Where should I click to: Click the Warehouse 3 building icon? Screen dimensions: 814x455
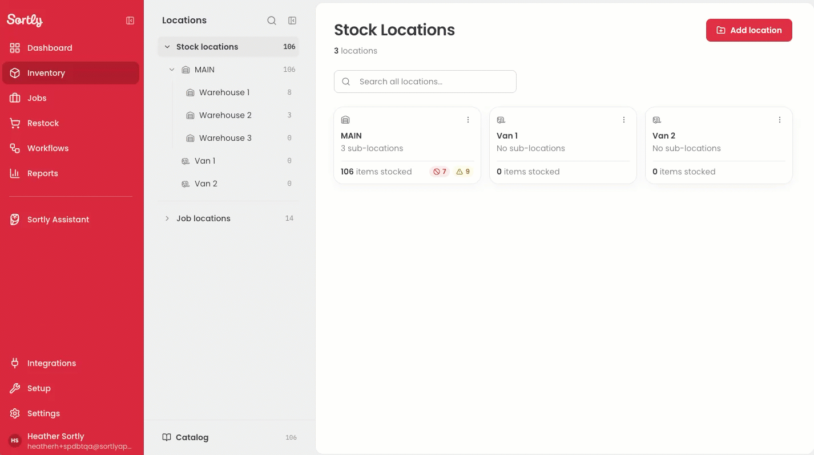tap(190, 138)
